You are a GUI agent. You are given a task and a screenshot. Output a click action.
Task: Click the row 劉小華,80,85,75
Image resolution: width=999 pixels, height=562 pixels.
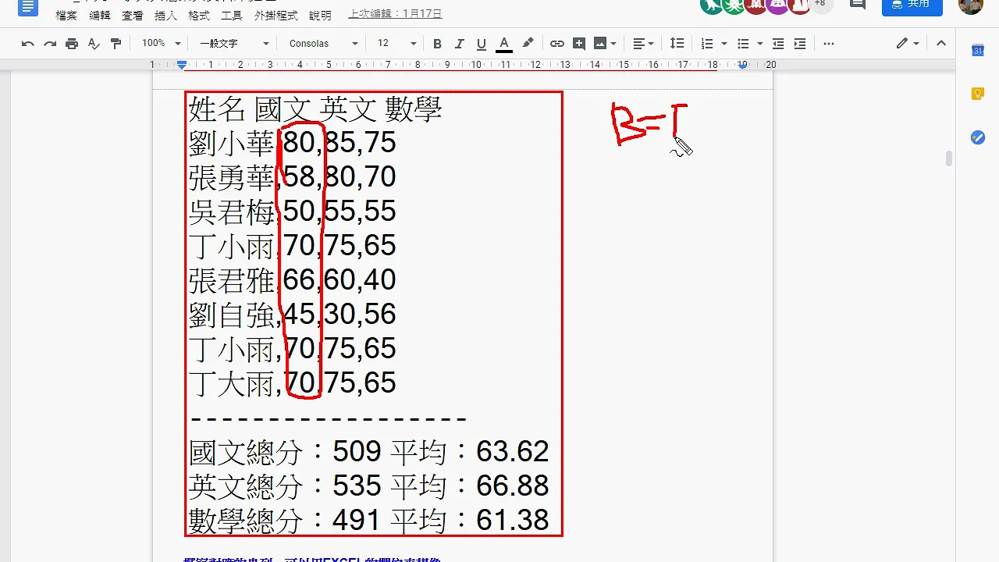[292, 143]
